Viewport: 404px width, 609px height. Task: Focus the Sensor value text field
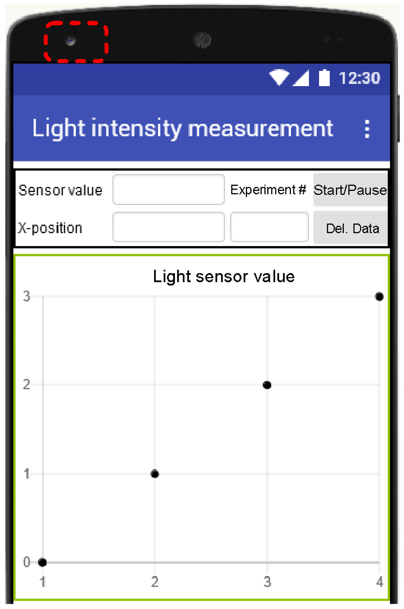click(x=169, y=189)
